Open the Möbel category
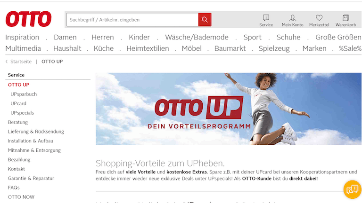The width and height of the screenshot is (362, 203). click(192, 48)
